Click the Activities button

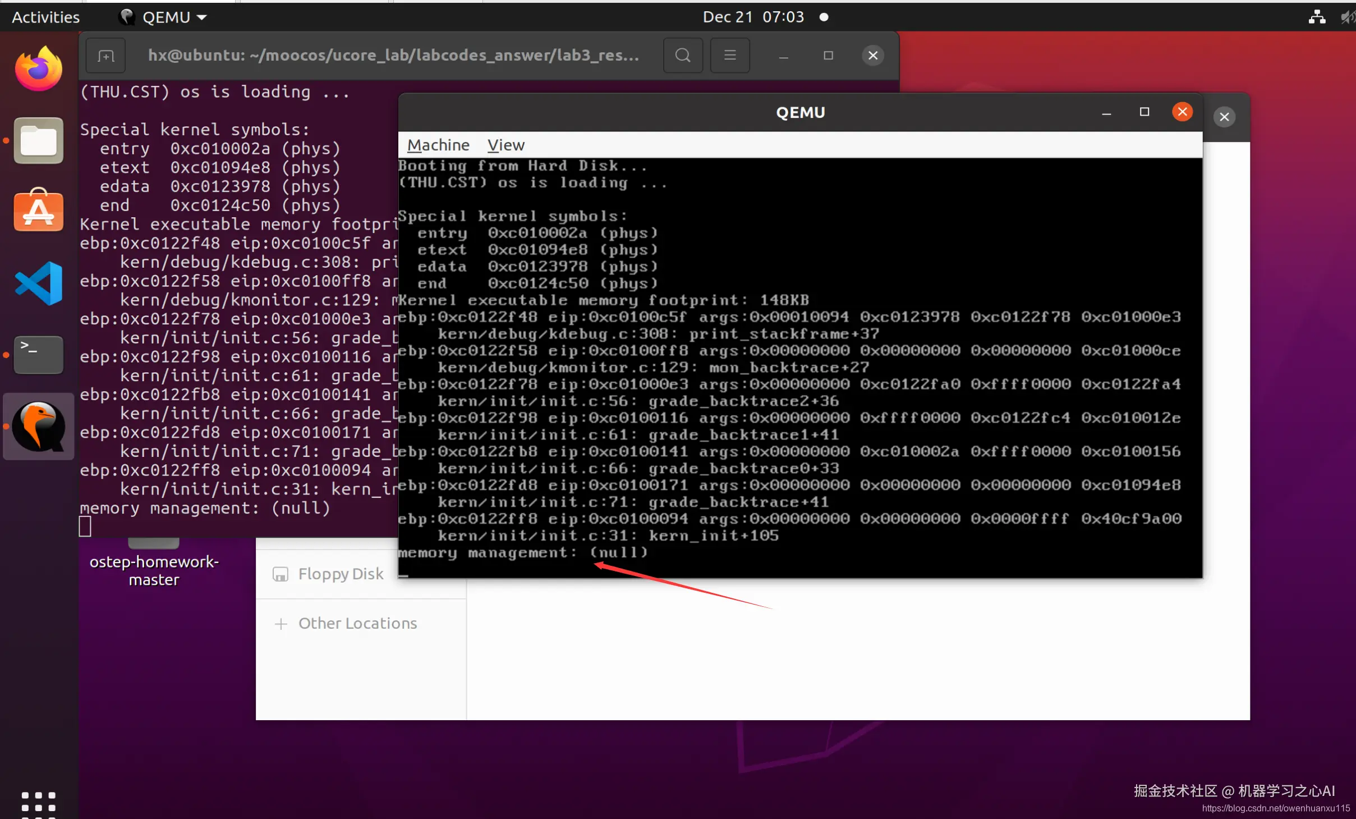[45, 17]
